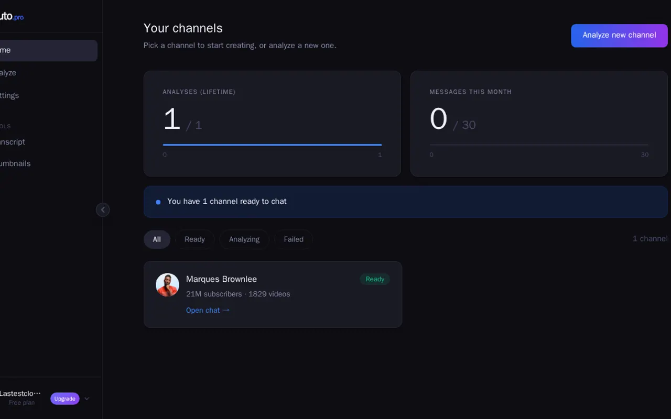Click the 'Your channels' heading
The height and width of the screenshot is (419, 671).
coord(183,28)
